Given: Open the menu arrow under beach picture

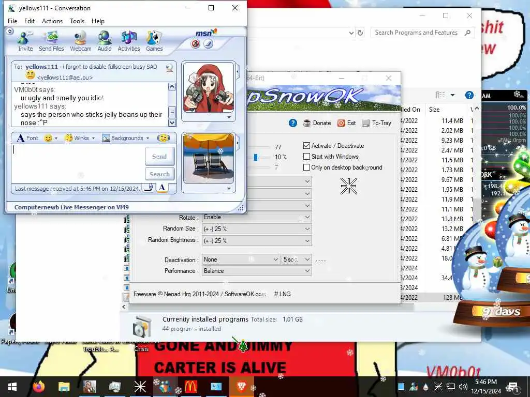Looking at the screenshot, I should (229, 189).
